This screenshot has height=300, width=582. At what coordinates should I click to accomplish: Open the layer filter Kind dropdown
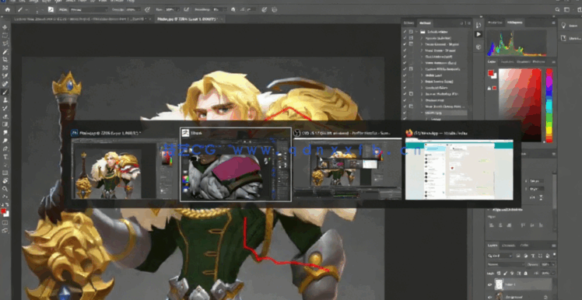[500, 256]
